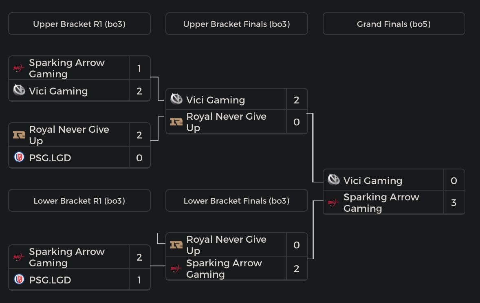Open Royal Never Give Up name in Lower Bracket Finals
This screenshot has width=480, height=303.
(226, 245)
